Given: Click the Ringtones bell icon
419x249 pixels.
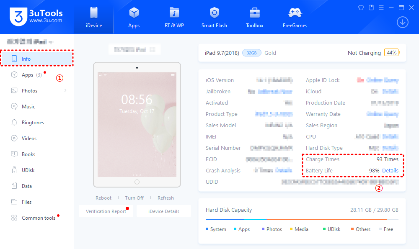Looking at the screenshot, I should coord(14,122).
